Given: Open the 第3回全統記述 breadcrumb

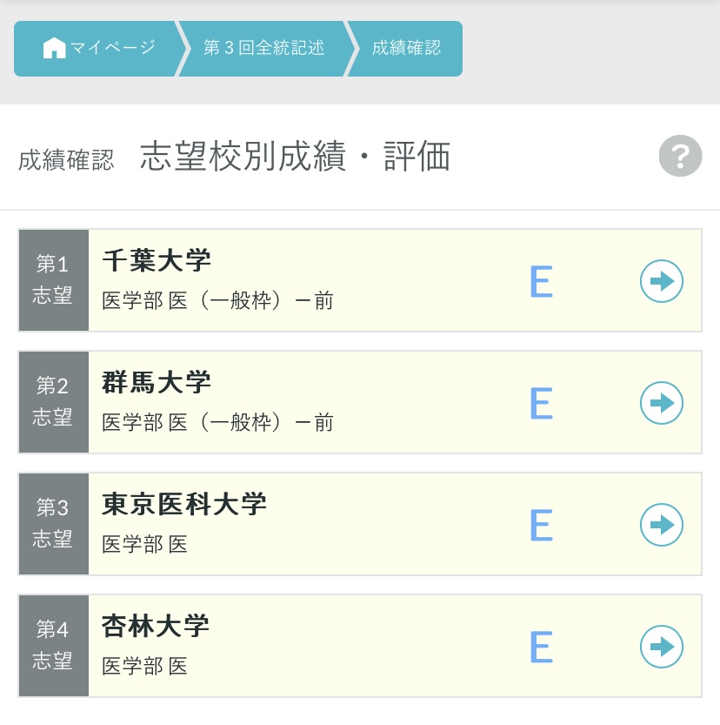Looking at the screenshot, I should [x=264, y=48].
